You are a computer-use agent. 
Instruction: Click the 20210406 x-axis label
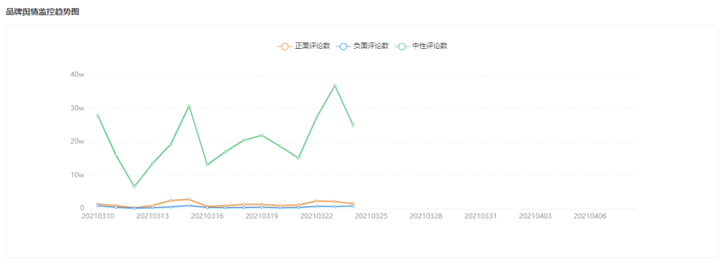590,215
